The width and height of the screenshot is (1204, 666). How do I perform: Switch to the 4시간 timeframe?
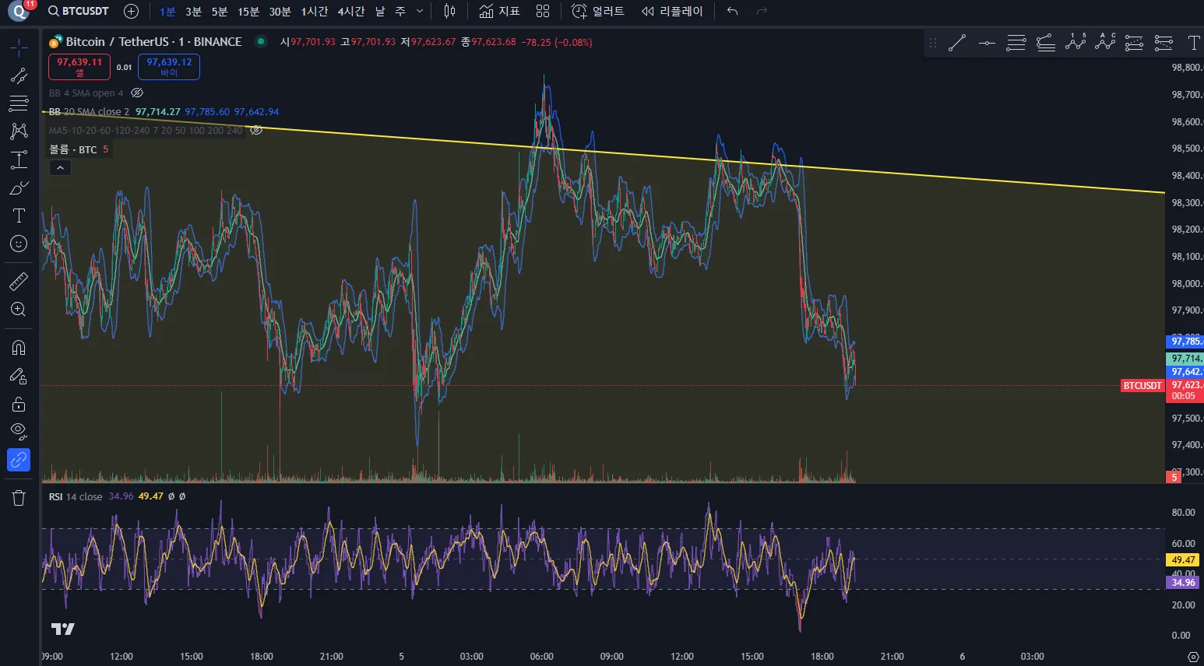[351, 12]
